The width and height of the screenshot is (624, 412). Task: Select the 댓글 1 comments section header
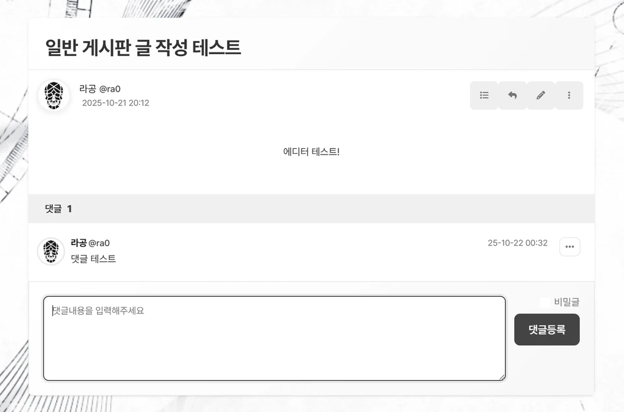click(x=57, y=208)
